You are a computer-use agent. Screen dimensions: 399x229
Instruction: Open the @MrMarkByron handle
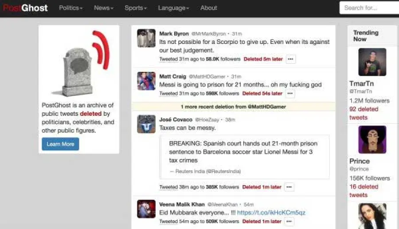(x=208, y=34)
